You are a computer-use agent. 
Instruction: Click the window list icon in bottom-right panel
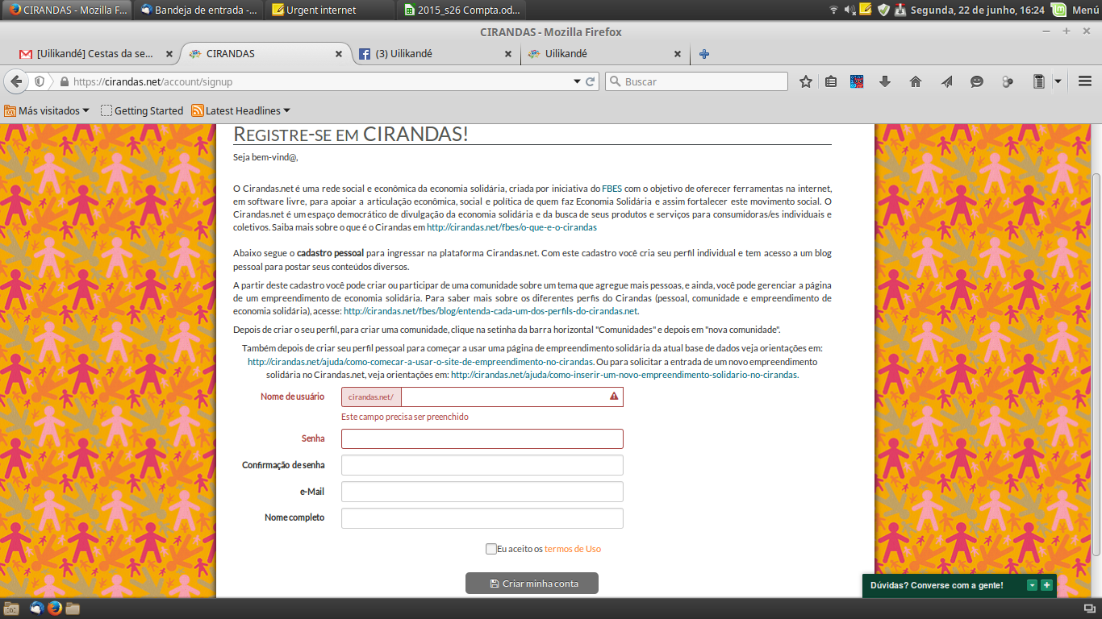pos(1088,609)
